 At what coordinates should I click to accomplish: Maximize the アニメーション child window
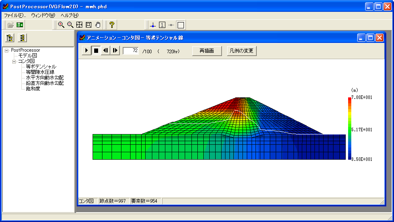pos(370,38)
